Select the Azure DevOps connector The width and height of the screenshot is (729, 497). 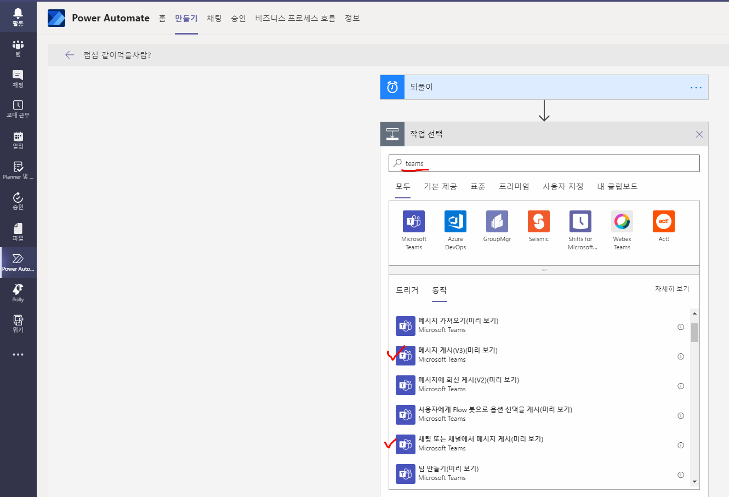pos(455,230)
